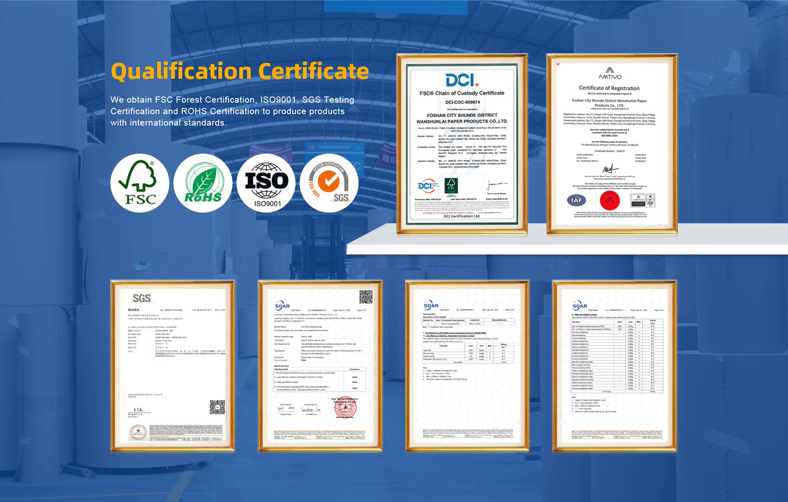This screenshot has width=788, height=502.
Task: Click SOAR logo on the PBBs and PBDEs report
Action: pos(579,306)
